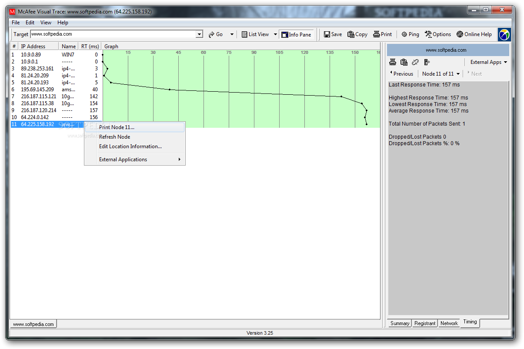Click the McAfee title bar icon
The width and height of the screenshot is (524, 349).
(x=12, y=12)
